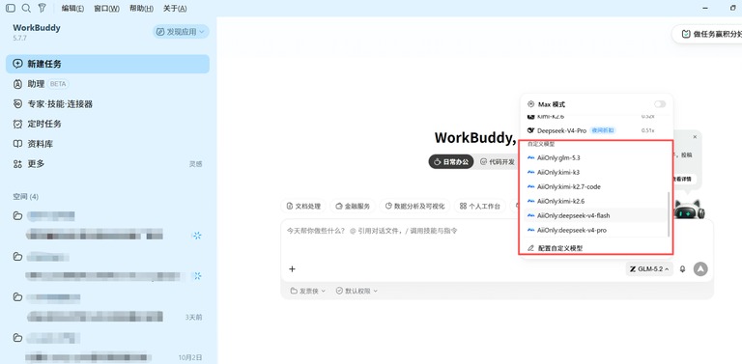
Task: Open the 编辑(E) menu
Action: [x=72, y=9]
